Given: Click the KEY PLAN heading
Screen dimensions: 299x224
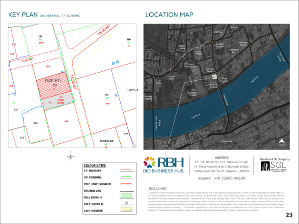Looking at the screenshot, I should pos(23,14).
